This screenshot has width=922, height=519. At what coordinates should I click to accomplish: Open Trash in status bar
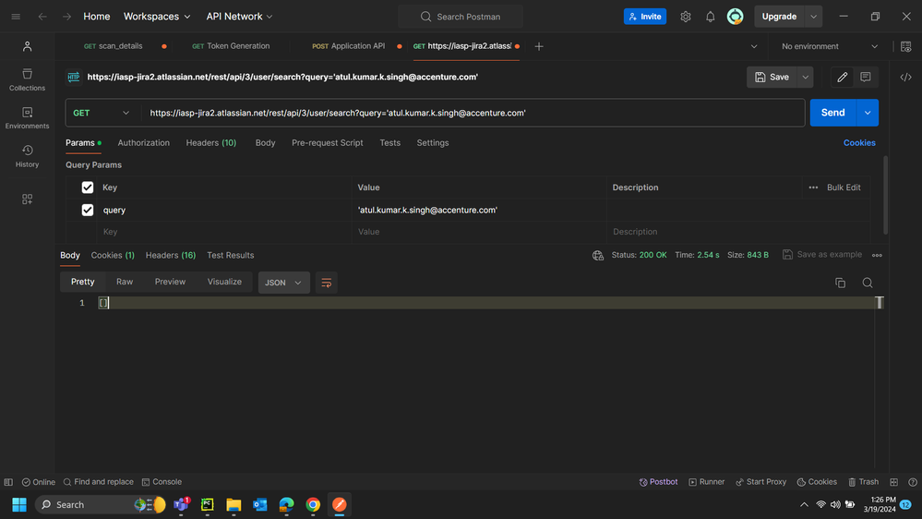863,482
